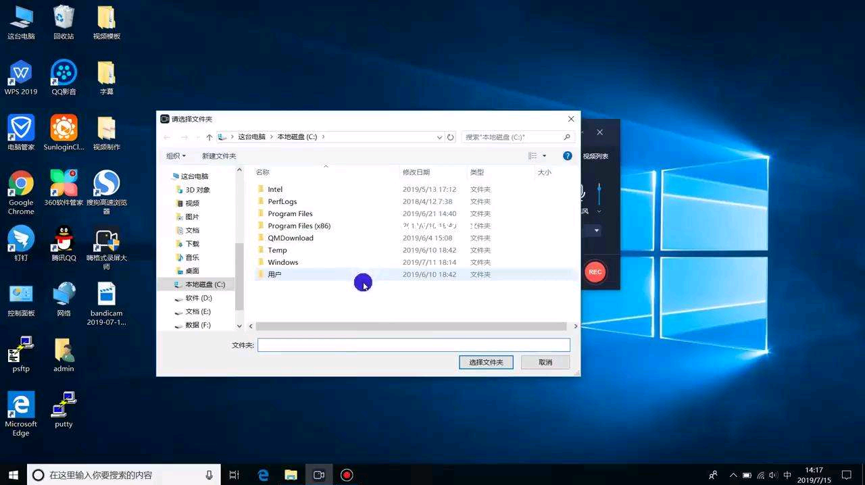This screenshot has width=865, height=485.
Task: Click the 文件夹 name input field
Action: click(x=414, y=345)
